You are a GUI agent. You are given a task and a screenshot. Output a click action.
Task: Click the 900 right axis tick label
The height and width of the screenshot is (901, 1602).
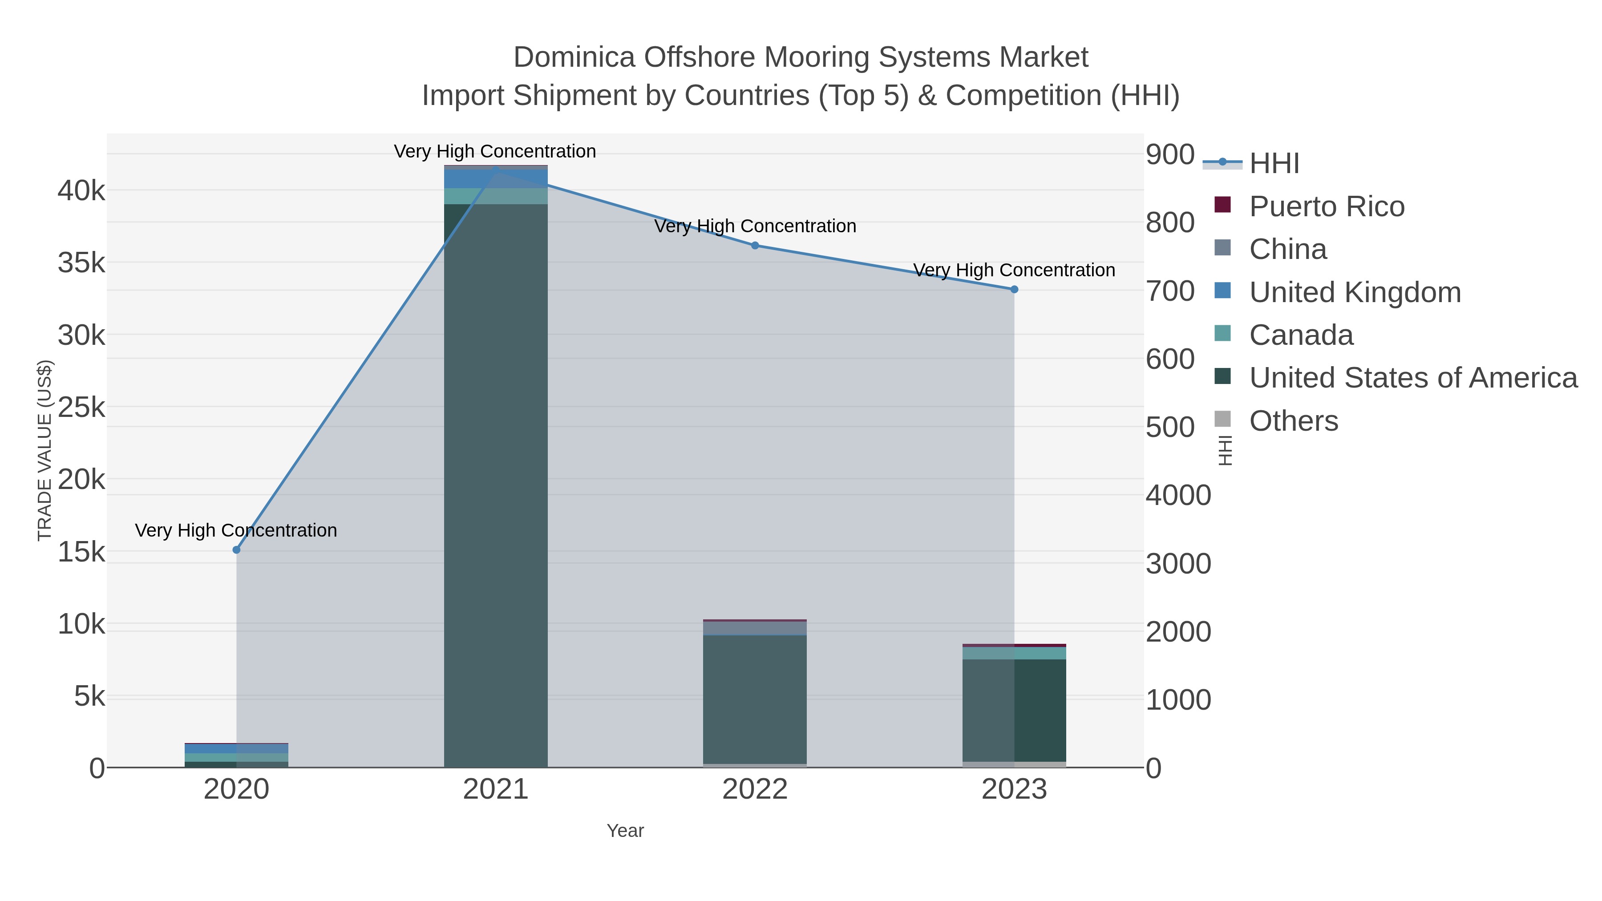pyautogui.click(x=1170, y=154)
